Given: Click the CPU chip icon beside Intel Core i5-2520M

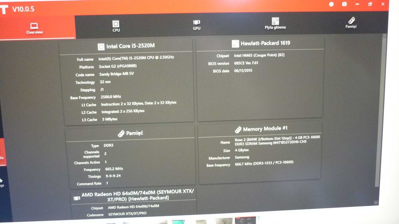Looking at the screenshot, I should [101, 47].
